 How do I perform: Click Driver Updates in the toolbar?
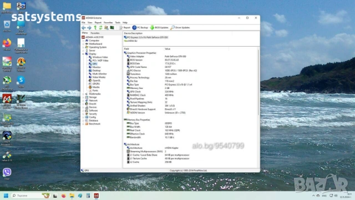point(180,28)
